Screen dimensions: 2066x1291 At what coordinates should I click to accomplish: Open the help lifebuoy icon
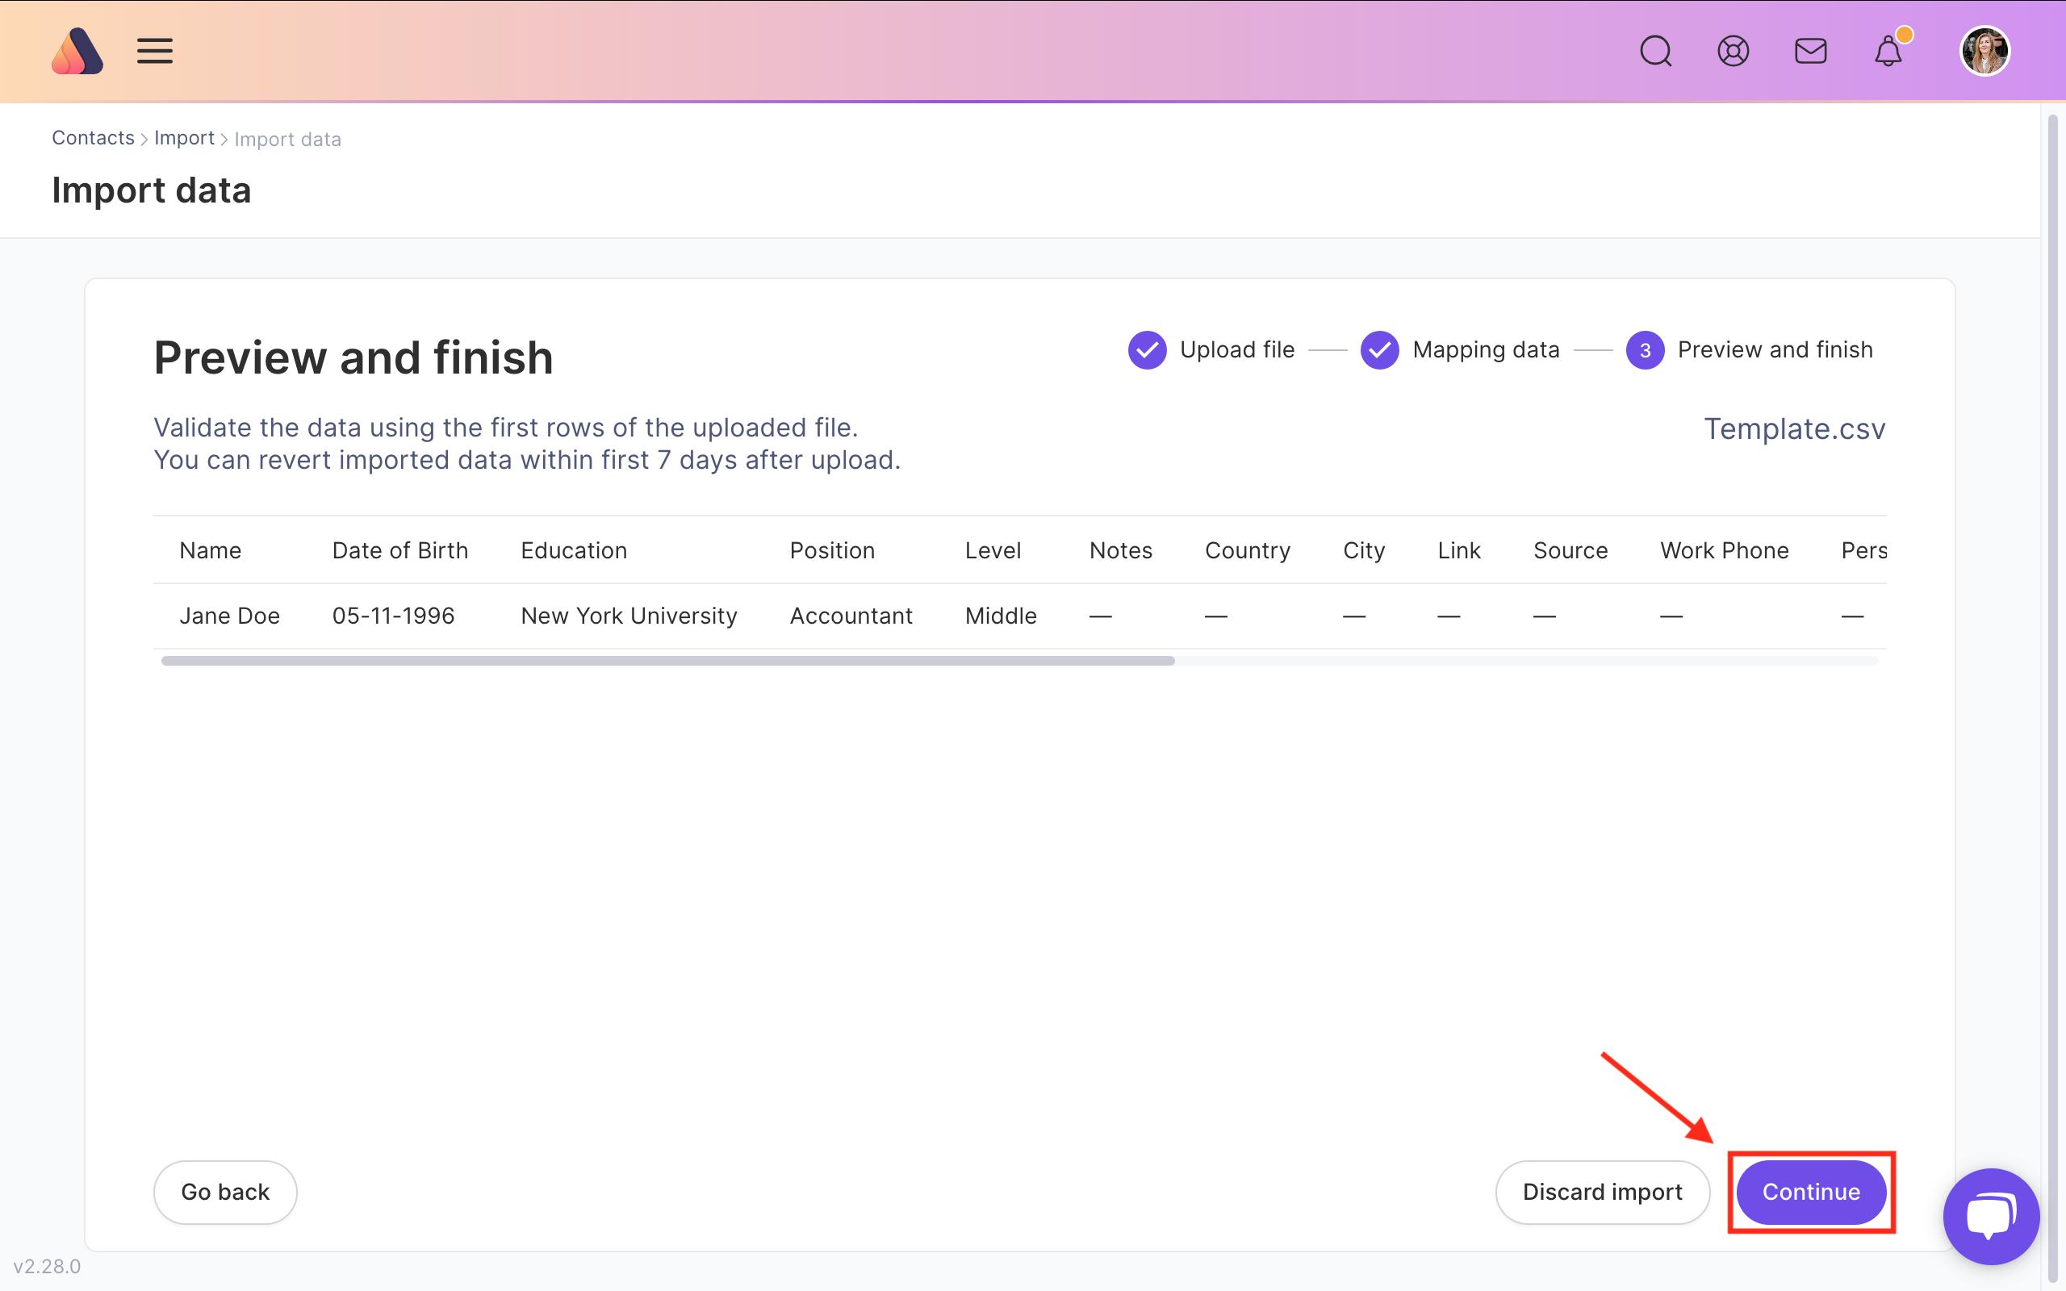coord(1733,51)
